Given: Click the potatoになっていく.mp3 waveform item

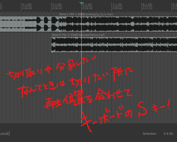Looking at the screenshot, I should coord(118,24).
